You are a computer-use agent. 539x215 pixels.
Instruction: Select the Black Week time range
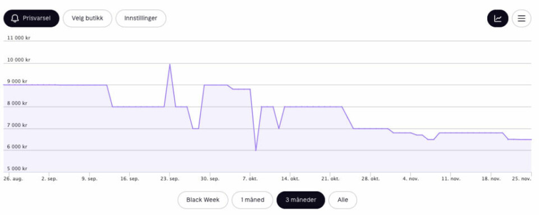click(203, 200)
